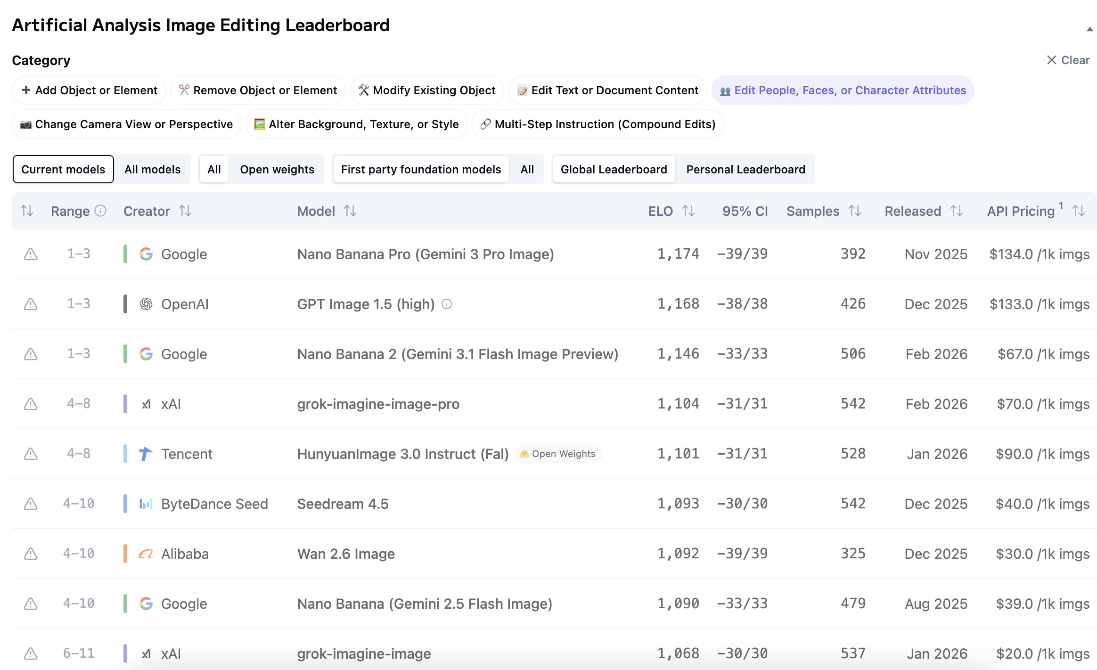
Task: Sort by API Pricing column
Action: pyautogui.click(x=1079, y=211)
